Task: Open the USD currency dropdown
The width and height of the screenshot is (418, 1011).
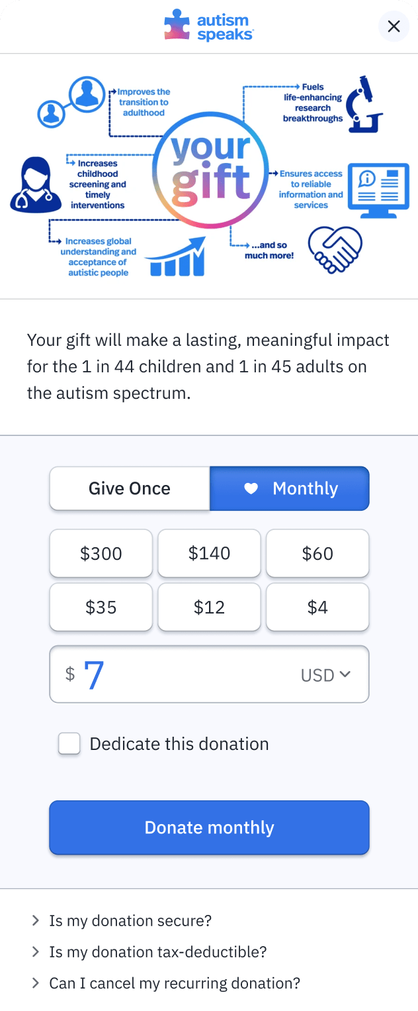Action: 325,675
